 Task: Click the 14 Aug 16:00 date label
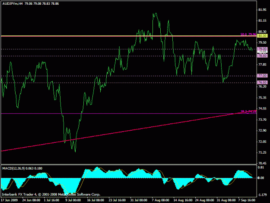click(183, 200)
